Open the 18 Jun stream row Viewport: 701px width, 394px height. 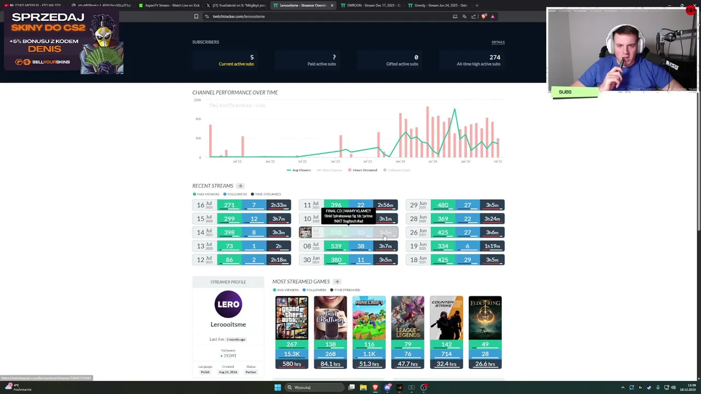(x=455, y=260)
